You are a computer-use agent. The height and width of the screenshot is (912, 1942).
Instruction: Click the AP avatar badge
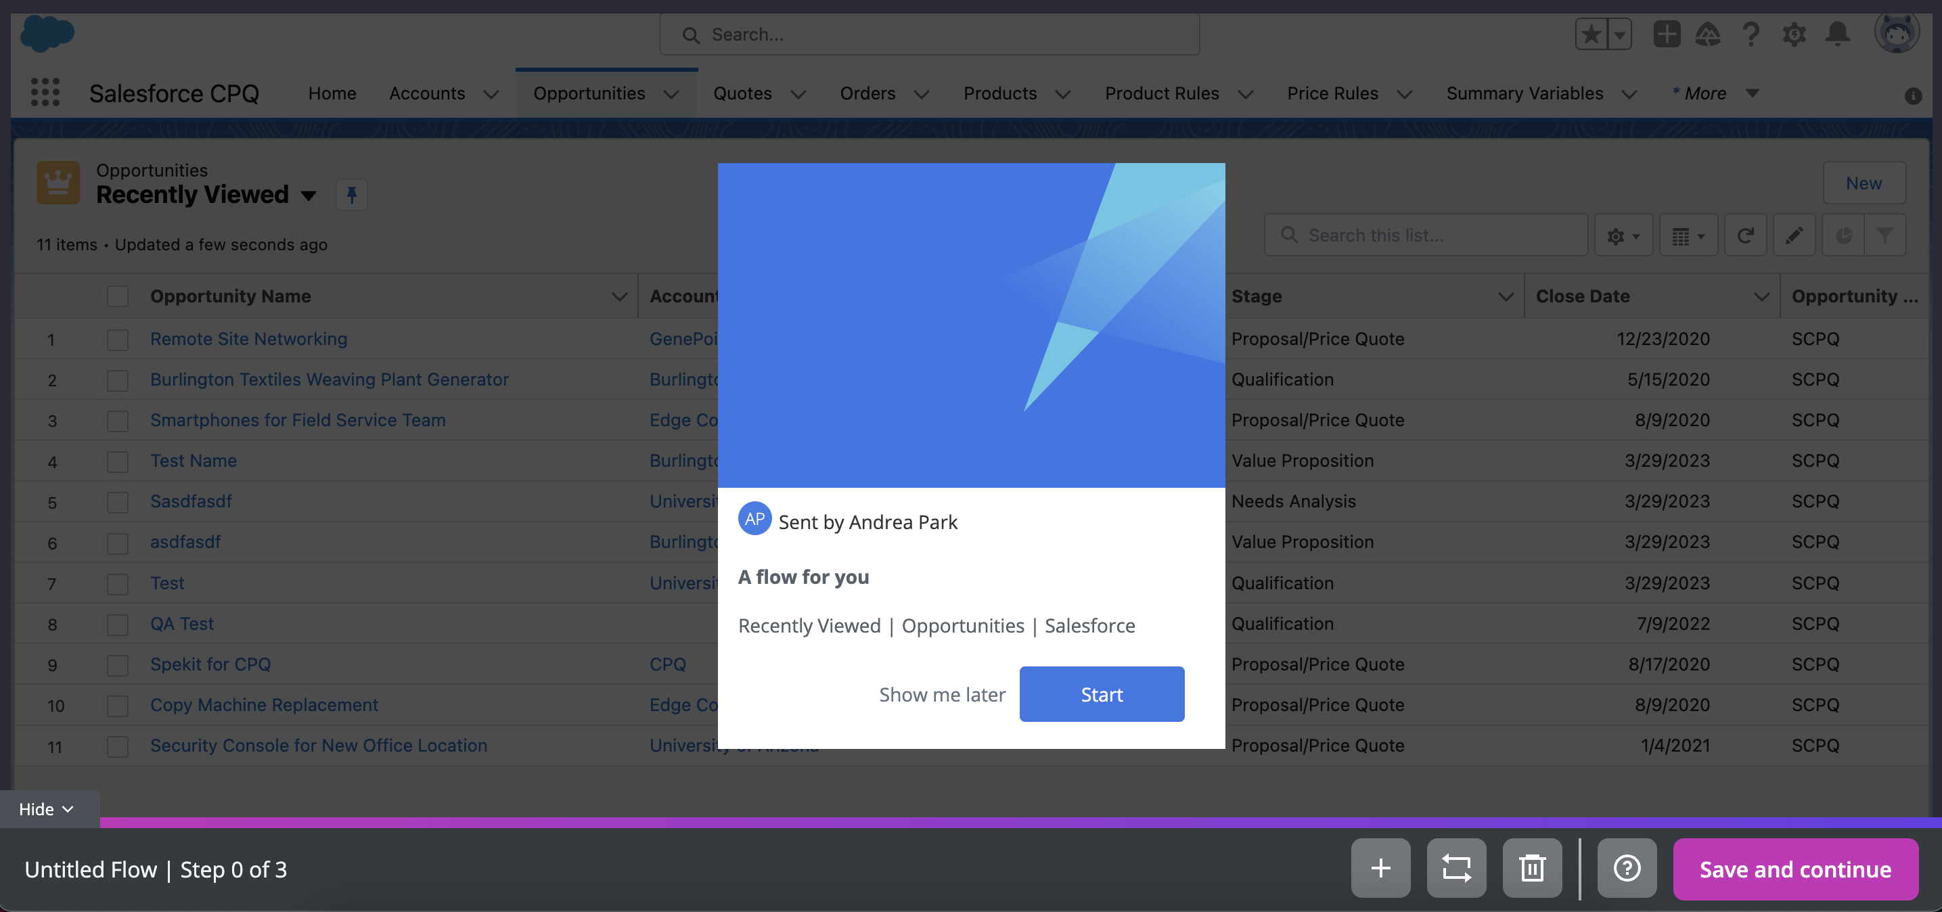point(754,518)
